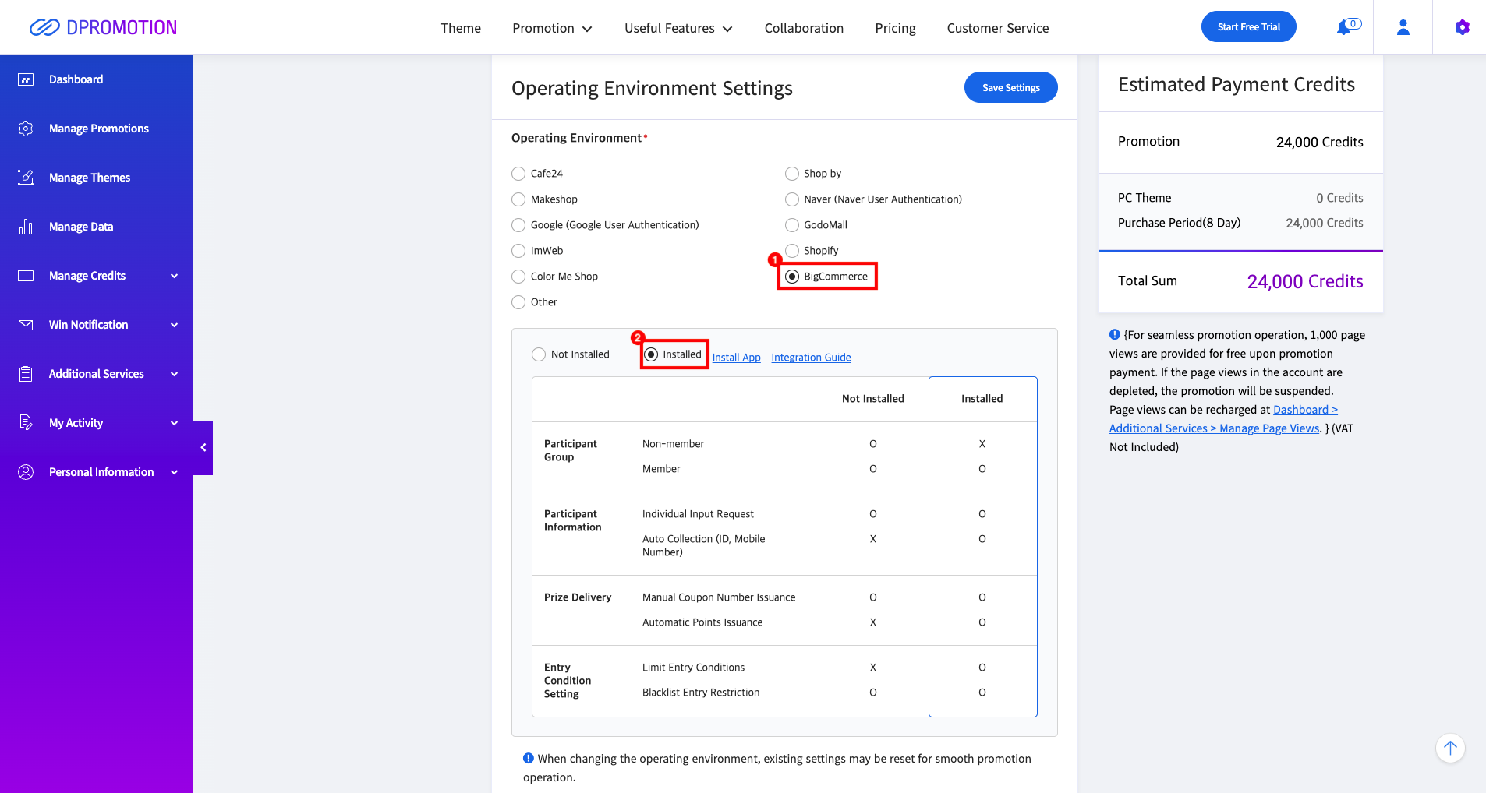
Task: Open the Pricing menu item
Action: pos(895,28)
